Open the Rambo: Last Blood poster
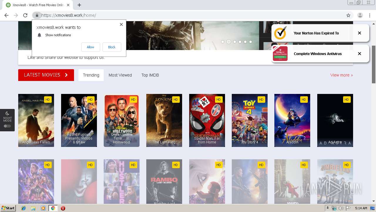376x212 pixels. click(x=164, y=182)
